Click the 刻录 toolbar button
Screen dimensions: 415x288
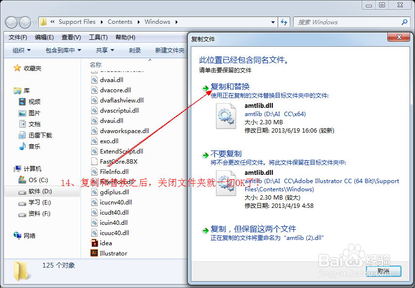pos(135,51)
